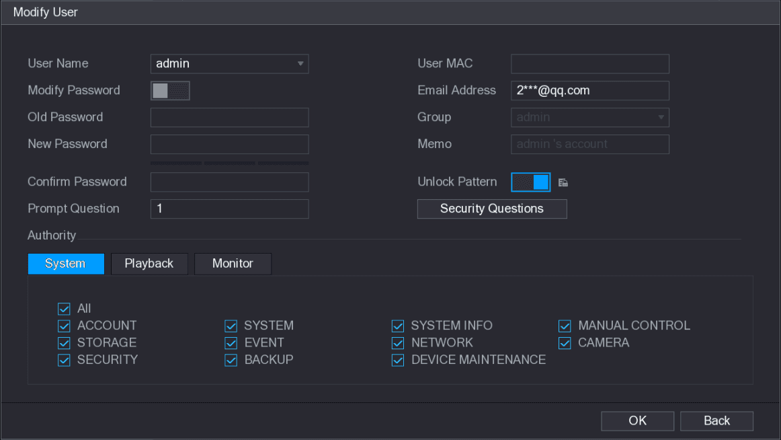781x440 pixels.
Task: Uncheck the MANUAL CONTROL permission
Action: 565,326
